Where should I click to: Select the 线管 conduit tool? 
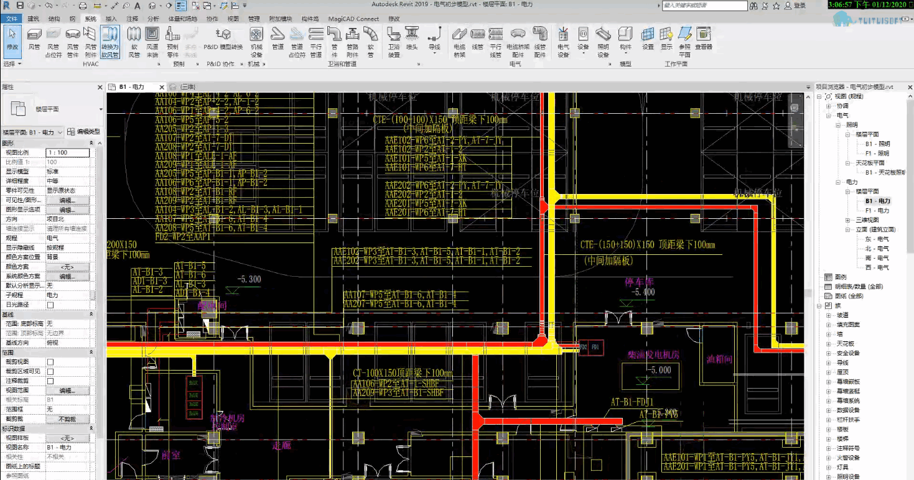[x=478, y=39]
